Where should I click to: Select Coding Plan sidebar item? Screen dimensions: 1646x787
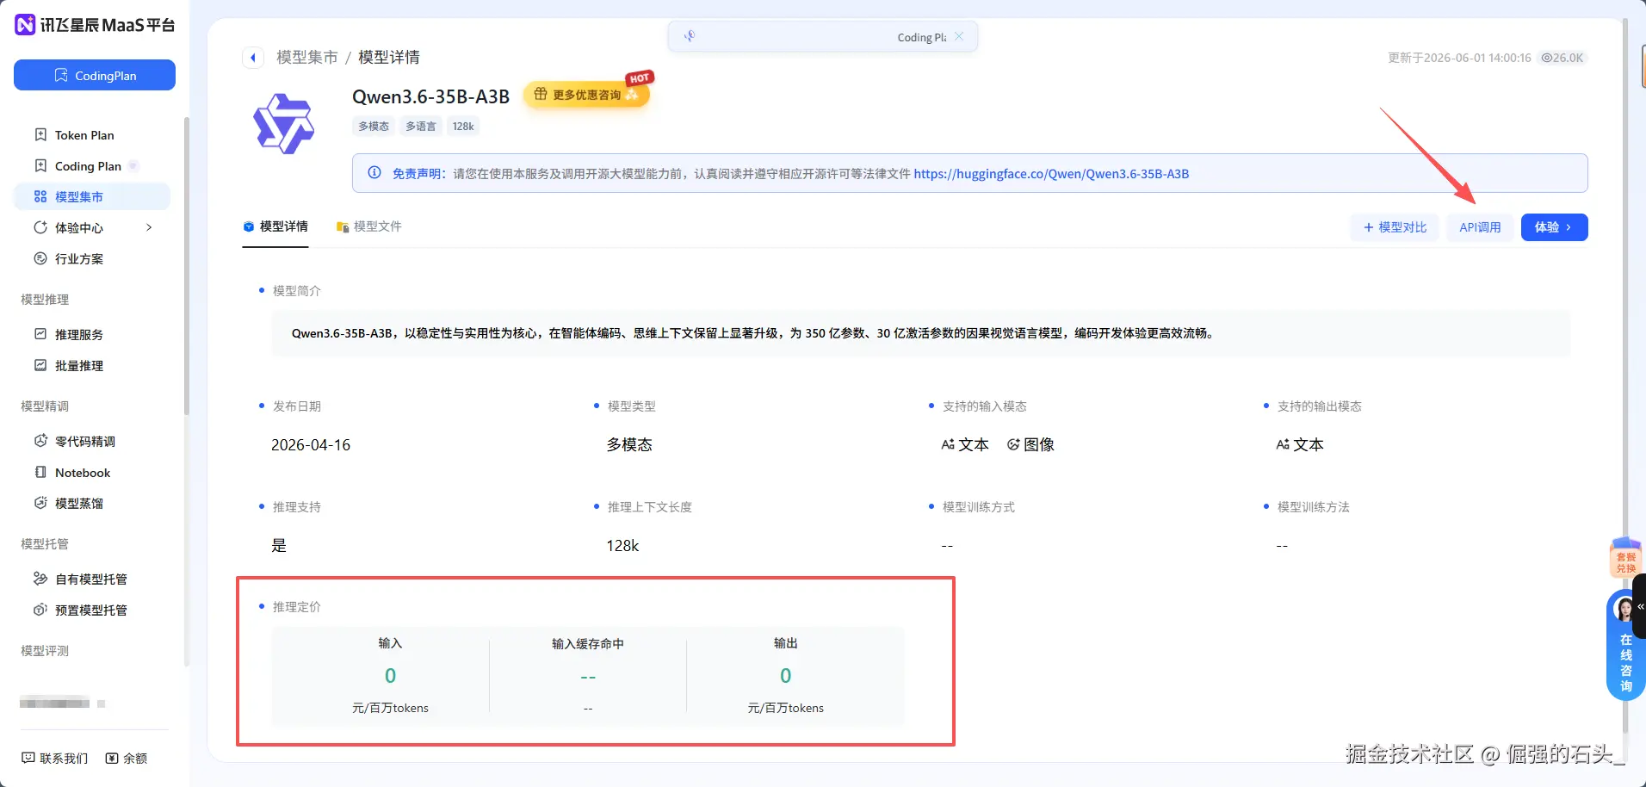click(x=88, y=166)
